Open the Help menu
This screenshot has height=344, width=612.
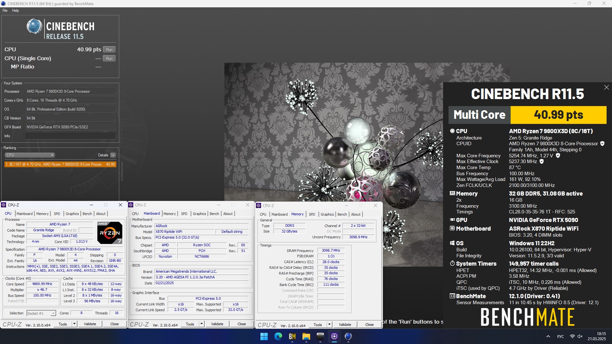point(15,11)
